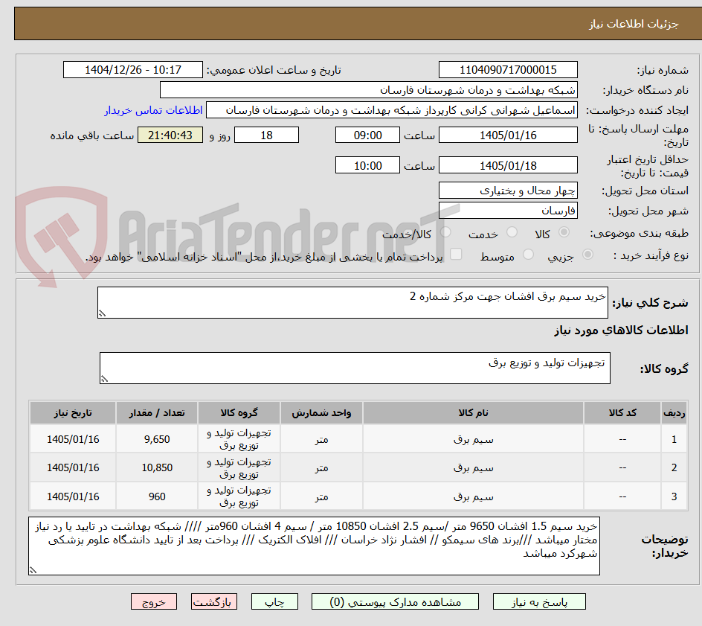Viewport: 702px width, 626px height.
Task: Click the شماره نیاز field 1104090717000015
Action: (x=508, y=70)
